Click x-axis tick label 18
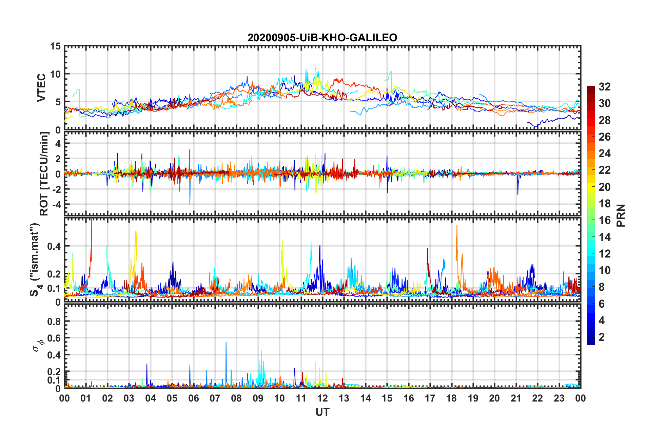Screen dimensions: 645x431 click(x=452, y=398)
